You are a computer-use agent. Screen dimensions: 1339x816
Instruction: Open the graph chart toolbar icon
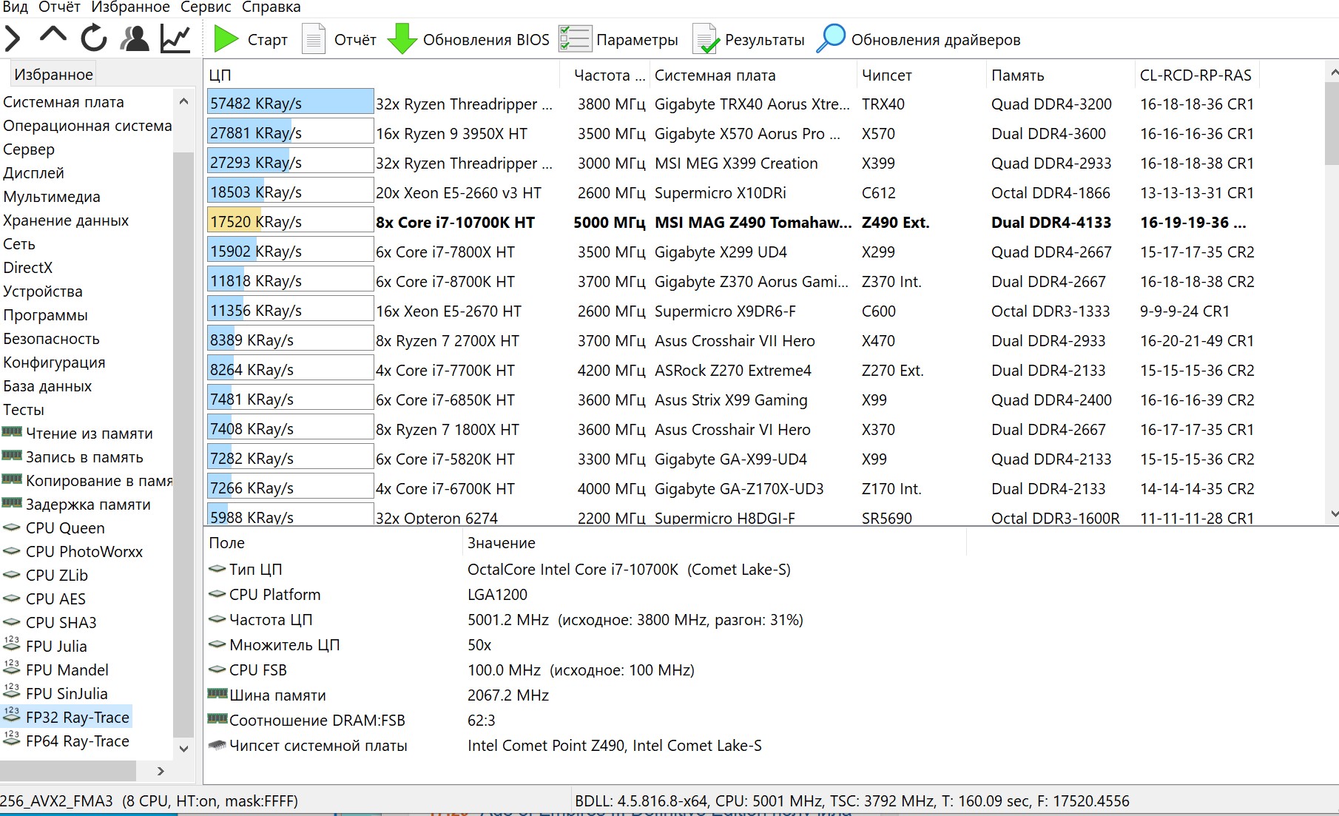point(175,38)
